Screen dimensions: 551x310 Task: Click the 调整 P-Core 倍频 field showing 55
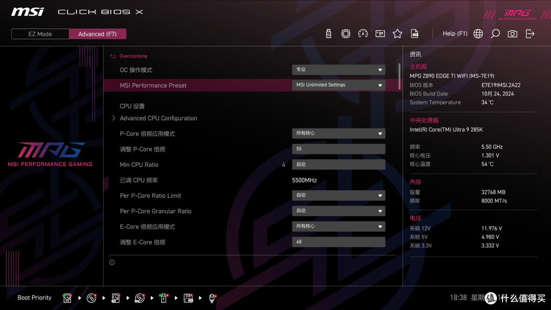coord(338,149)
